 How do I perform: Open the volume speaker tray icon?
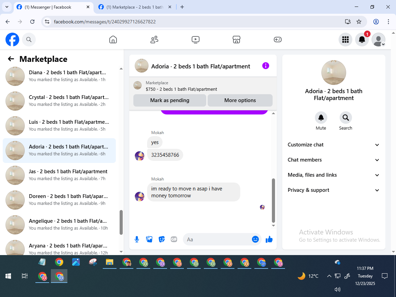(337, 289)
